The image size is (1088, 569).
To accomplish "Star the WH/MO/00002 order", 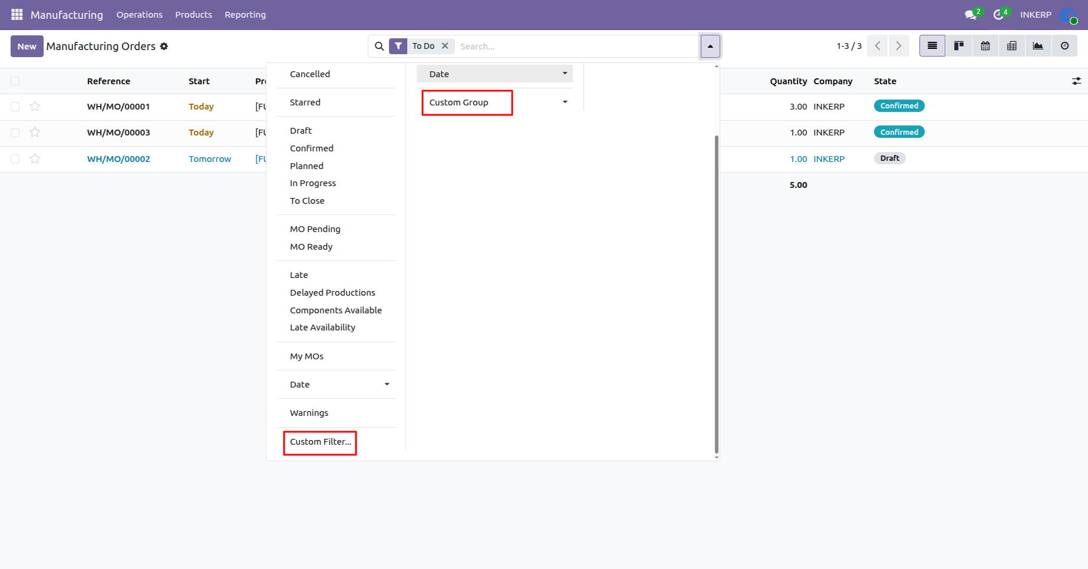I will click(x=35, y=158).
